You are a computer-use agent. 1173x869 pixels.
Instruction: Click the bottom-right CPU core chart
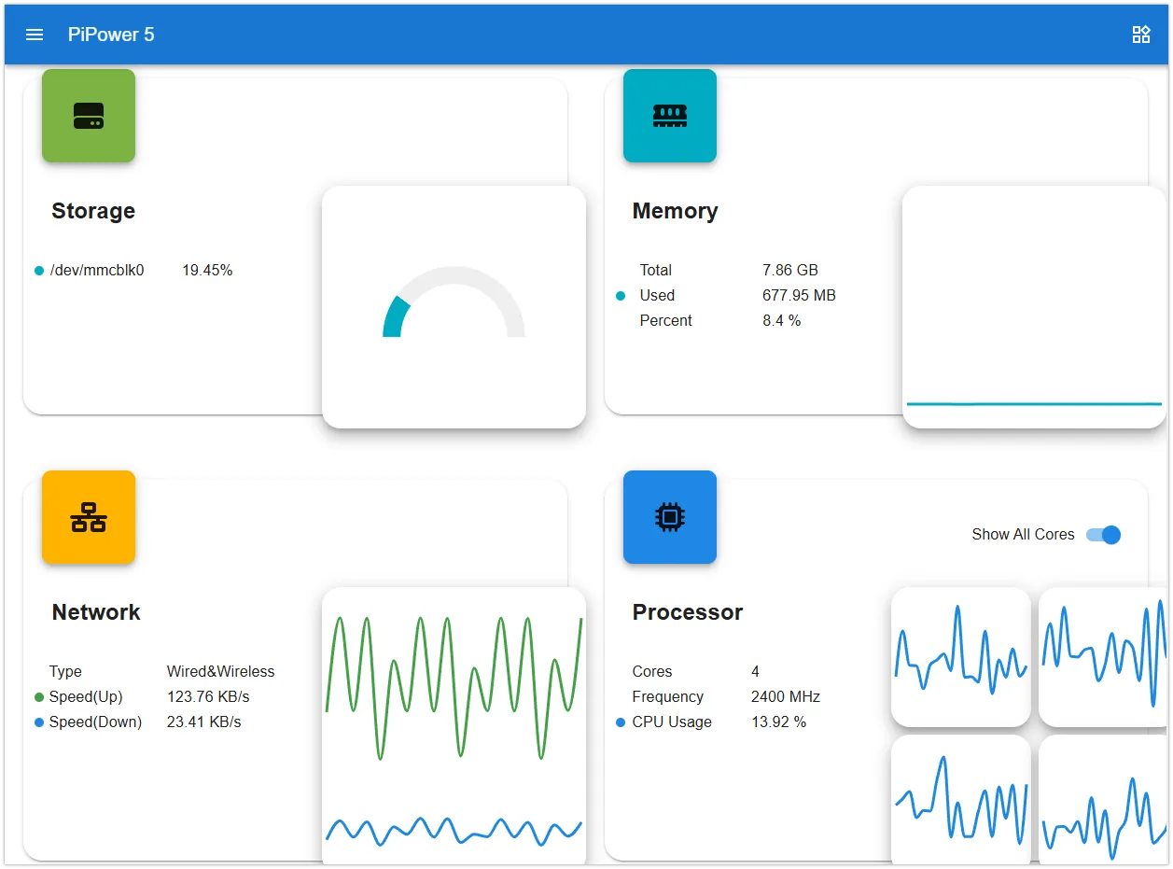tap(1103, 800)
